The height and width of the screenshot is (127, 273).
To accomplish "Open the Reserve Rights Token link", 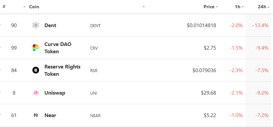I will (x=62, y=70).
